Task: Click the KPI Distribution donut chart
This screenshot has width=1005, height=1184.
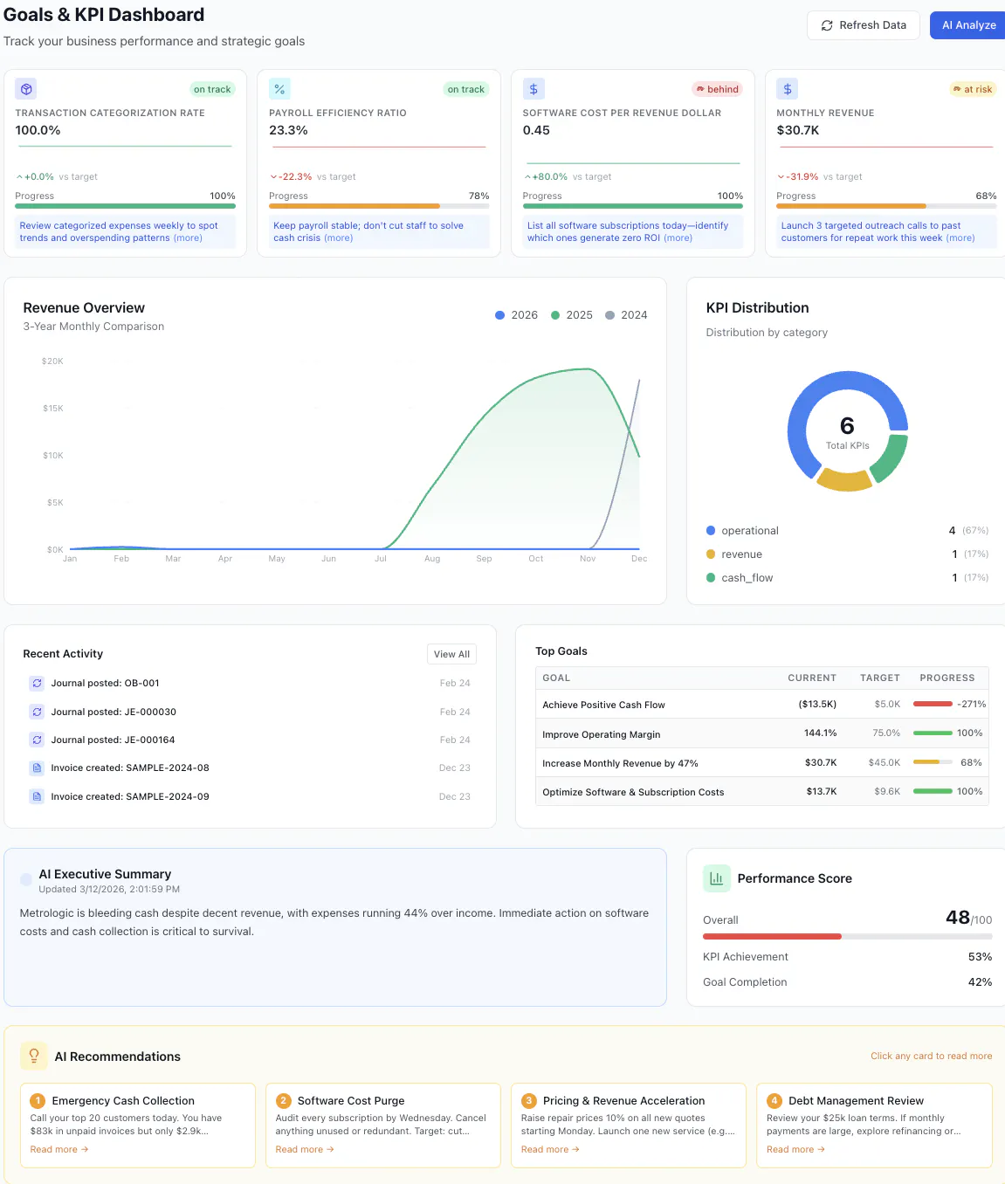Action: [x=847, y=431]
